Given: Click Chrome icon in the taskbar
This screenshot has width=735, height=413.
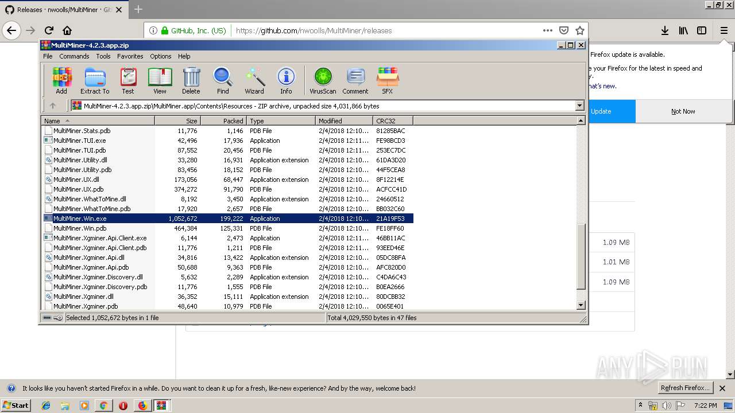Looking at the screenshot, I should [103, 406].
